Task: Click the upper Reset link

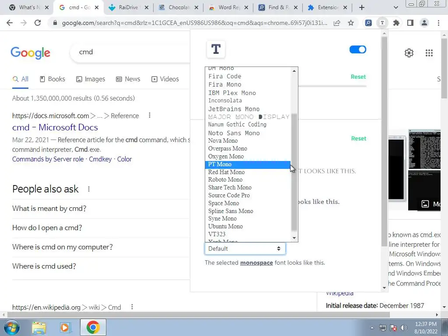Action: (x=358, y=77)
